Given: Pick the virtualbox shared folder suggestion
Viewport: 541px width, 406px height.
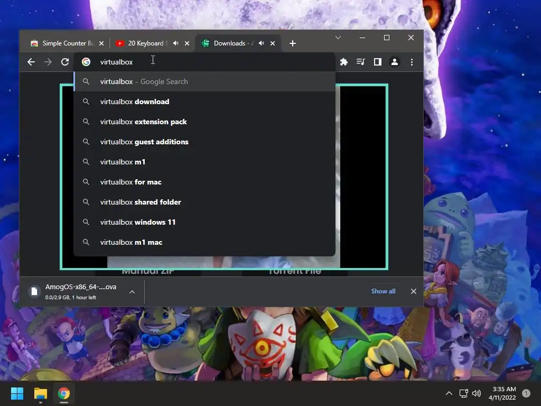Looking at the screenshot, I should pos(204,202).
